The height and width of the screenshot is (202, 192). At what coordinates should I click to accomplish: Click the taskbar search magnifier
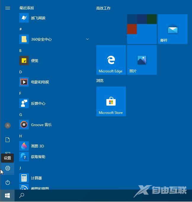[22, 195]
